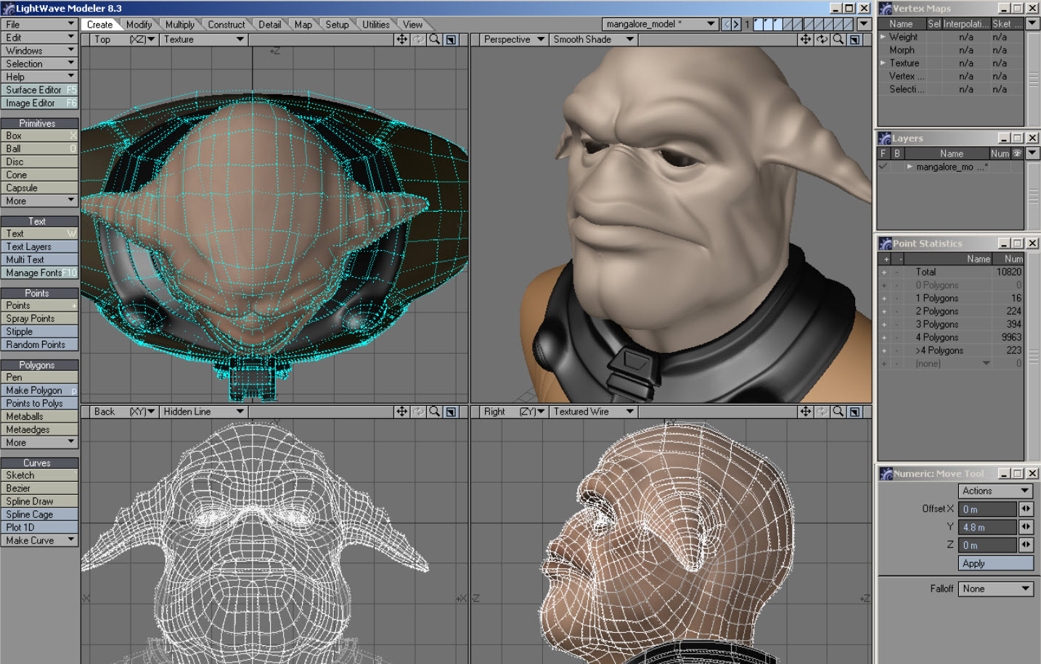Open the Falloff None dropdown

point(996,589)
